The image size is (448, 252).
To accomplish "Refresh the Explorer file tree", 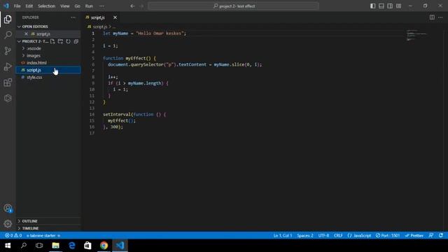I will click(68, 41).
